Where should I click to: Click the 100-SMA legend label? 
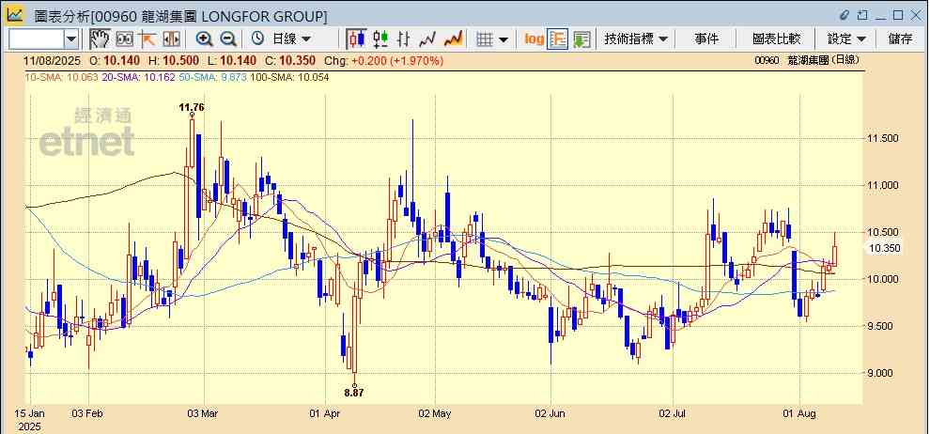(x=290, y=77)
